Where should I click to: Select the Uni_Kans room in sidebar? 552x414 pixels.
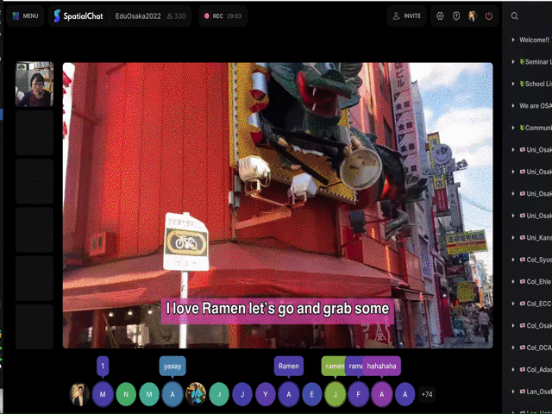[x=536, y=237]
